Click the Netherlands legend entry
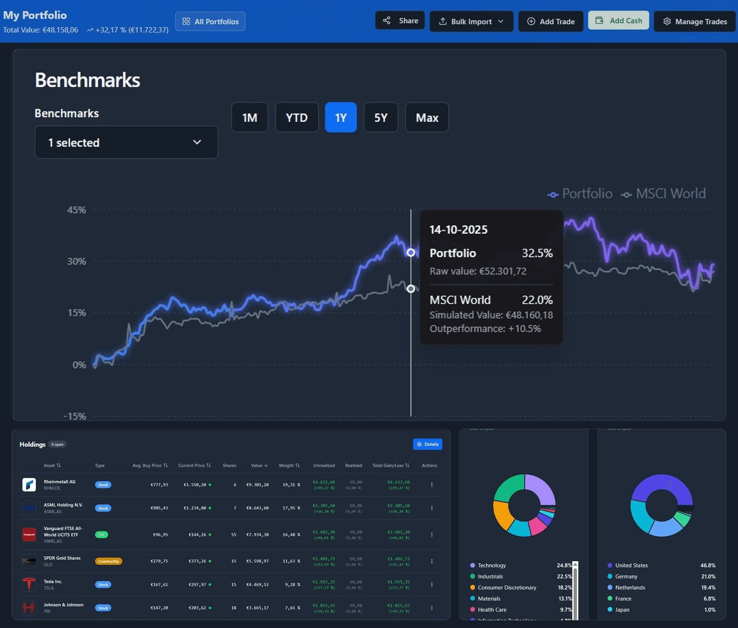The width and height of the screenshot is (738, 628). 661,588
